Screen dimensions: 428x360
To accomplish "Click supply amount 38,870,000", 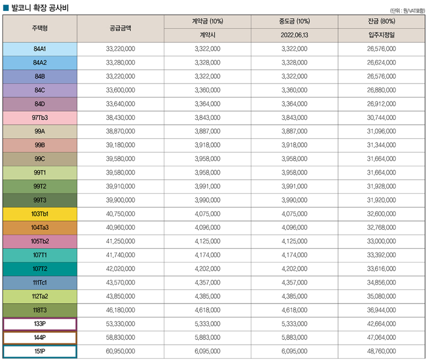I will 120,132.
